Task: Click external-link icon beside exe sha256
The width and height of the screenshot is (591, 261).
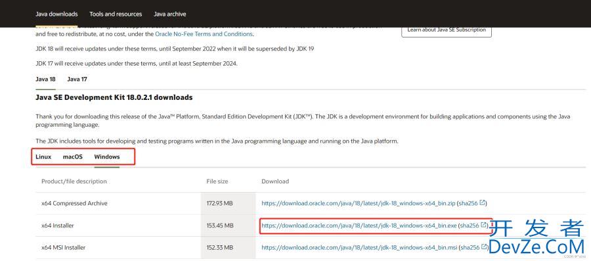Action: click(483, 225)
